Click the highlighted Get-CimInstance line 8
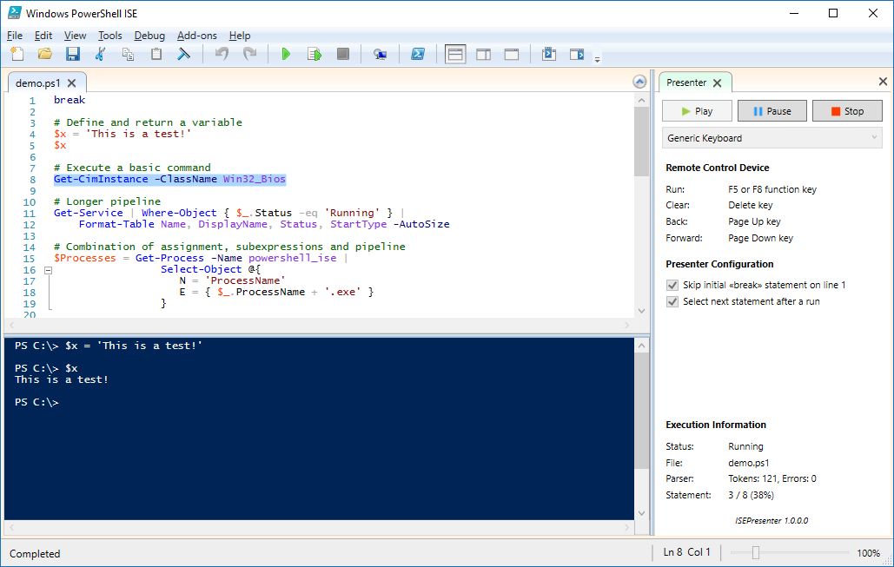The width and height of the screenshot is (894, 567). point(170,180)
